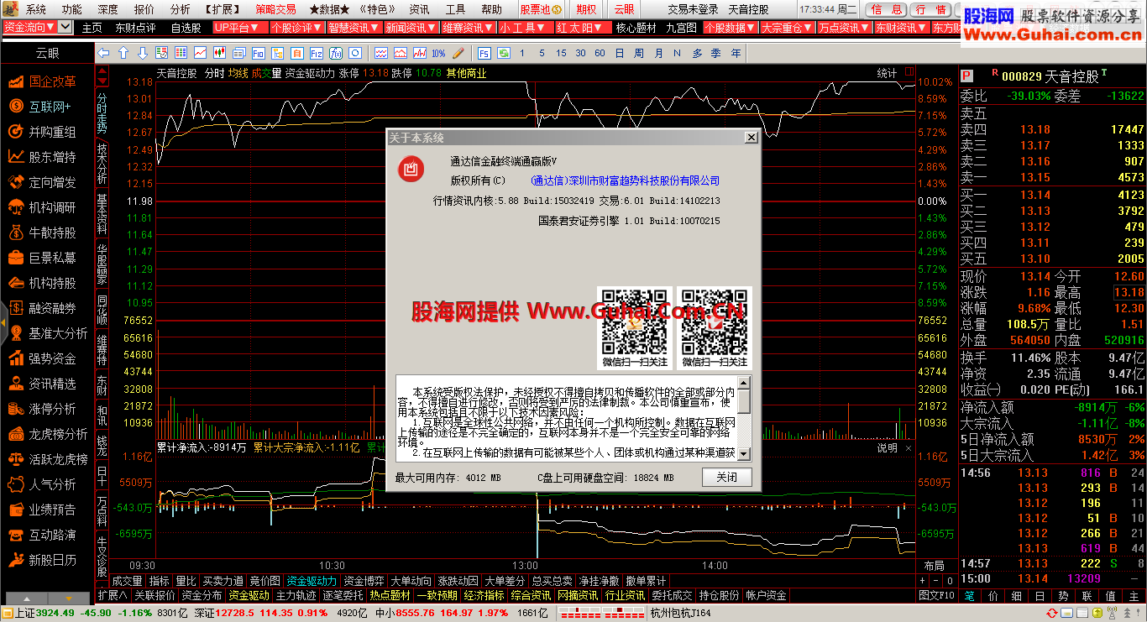
Task: Select the 年 yearly period button
Action: [736, 53]
